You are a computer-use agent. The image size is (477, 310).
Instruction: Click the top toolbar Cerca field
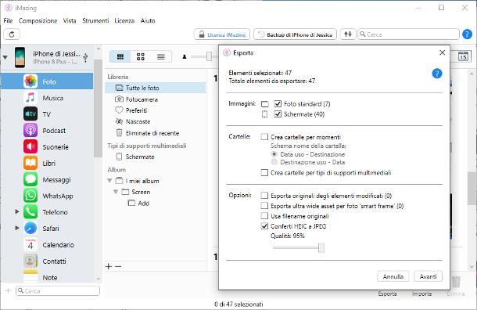[408, 34]
